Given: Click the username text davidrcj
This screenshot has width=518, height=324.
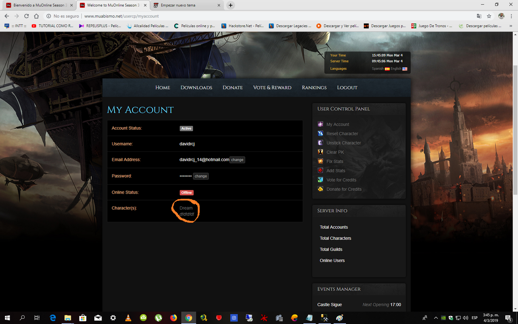Looking at the screenshot, I should [187, 144].
